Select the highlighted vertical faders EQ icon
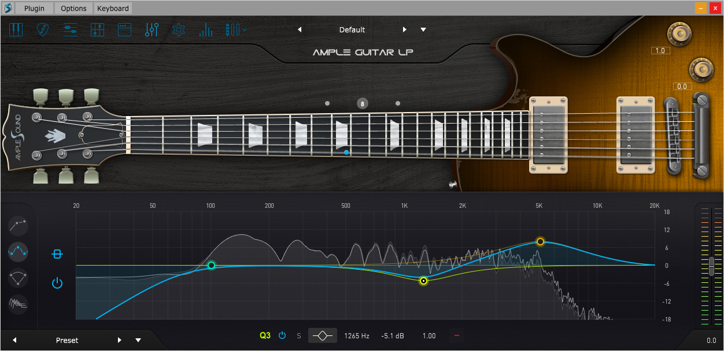This screenshot has width=724, height=351. (x=152, y=30)
